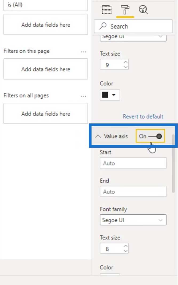Screen dimensions: 178x285
Task: Open more options for Filters on this page
Action: [83, 52]
